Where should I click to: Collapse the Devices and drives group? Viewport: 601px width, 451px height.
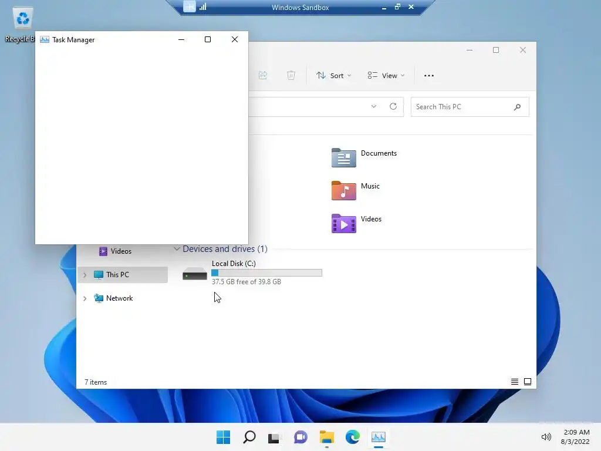tap(177, 249)
